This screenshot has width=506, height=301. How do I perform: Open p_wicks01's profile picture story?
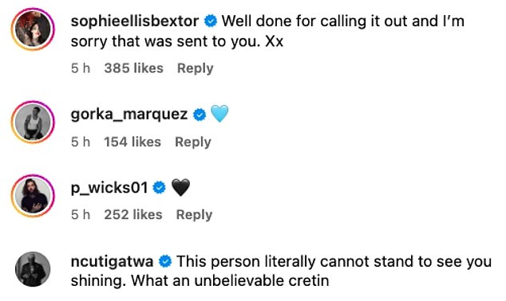click(33, 196)
